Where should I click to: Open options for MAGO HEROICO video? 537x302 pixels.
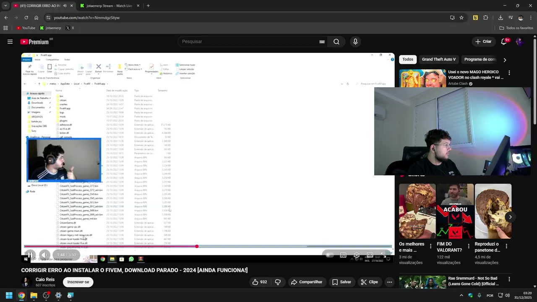tap(509, 73)
